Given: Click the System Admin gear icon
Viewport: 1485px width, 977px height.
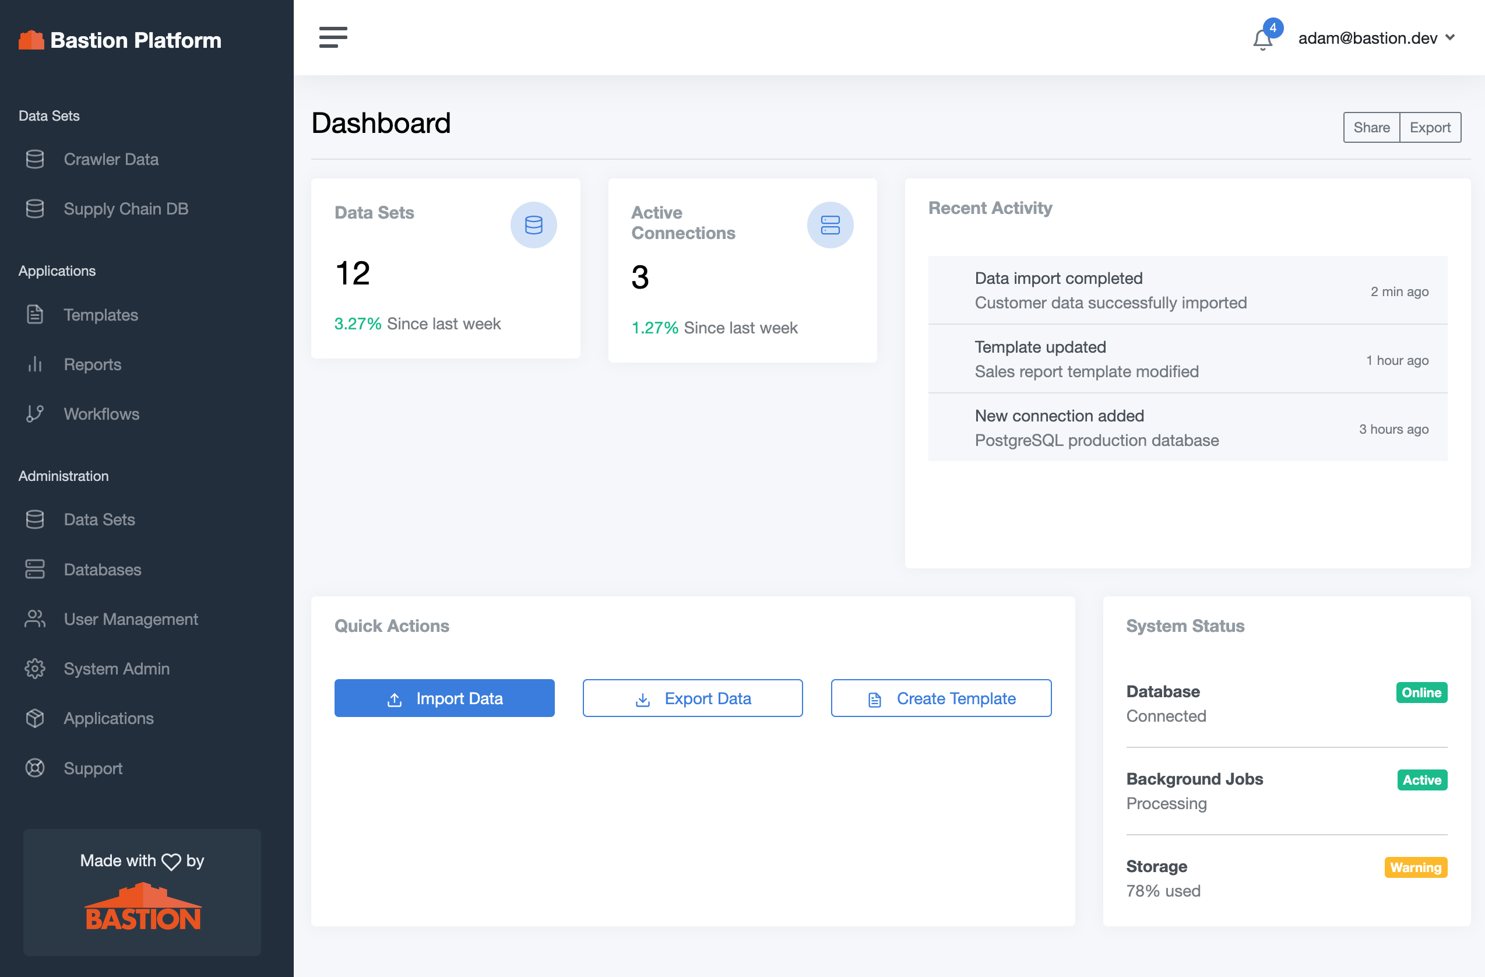Looking at the screenshot, I should tap(35, 669).
